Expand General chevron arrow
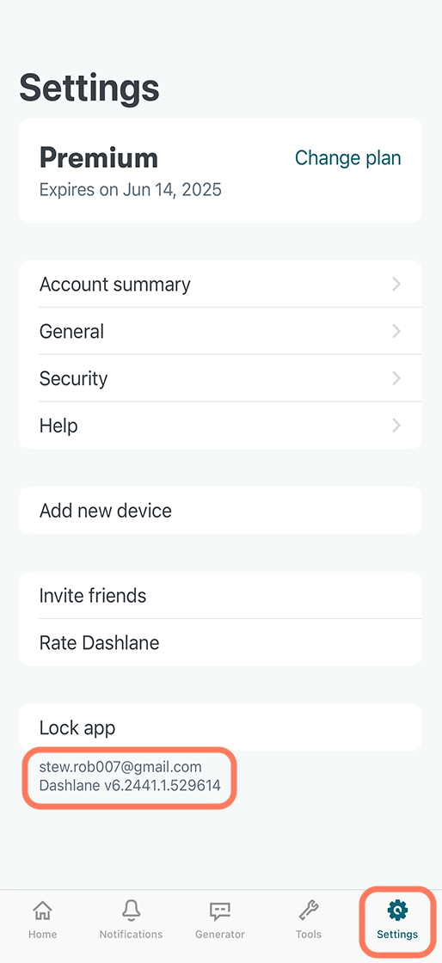442x963 pixels. click(396, 331)
